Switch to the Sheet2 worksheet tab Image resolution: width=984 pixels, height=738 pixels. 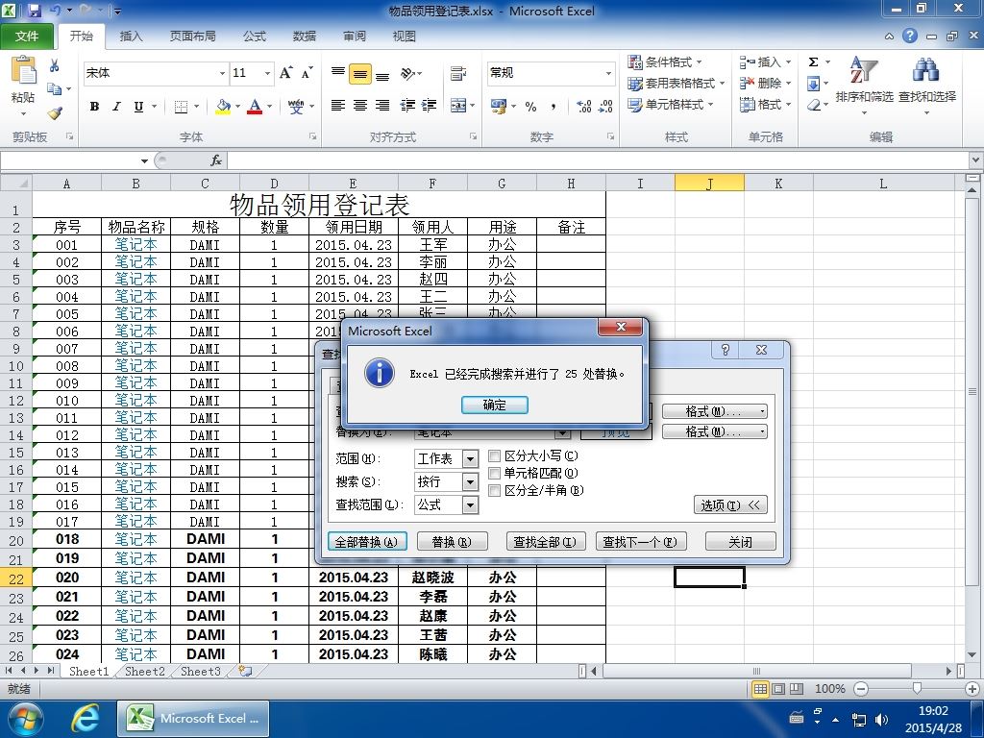[144, 672]
